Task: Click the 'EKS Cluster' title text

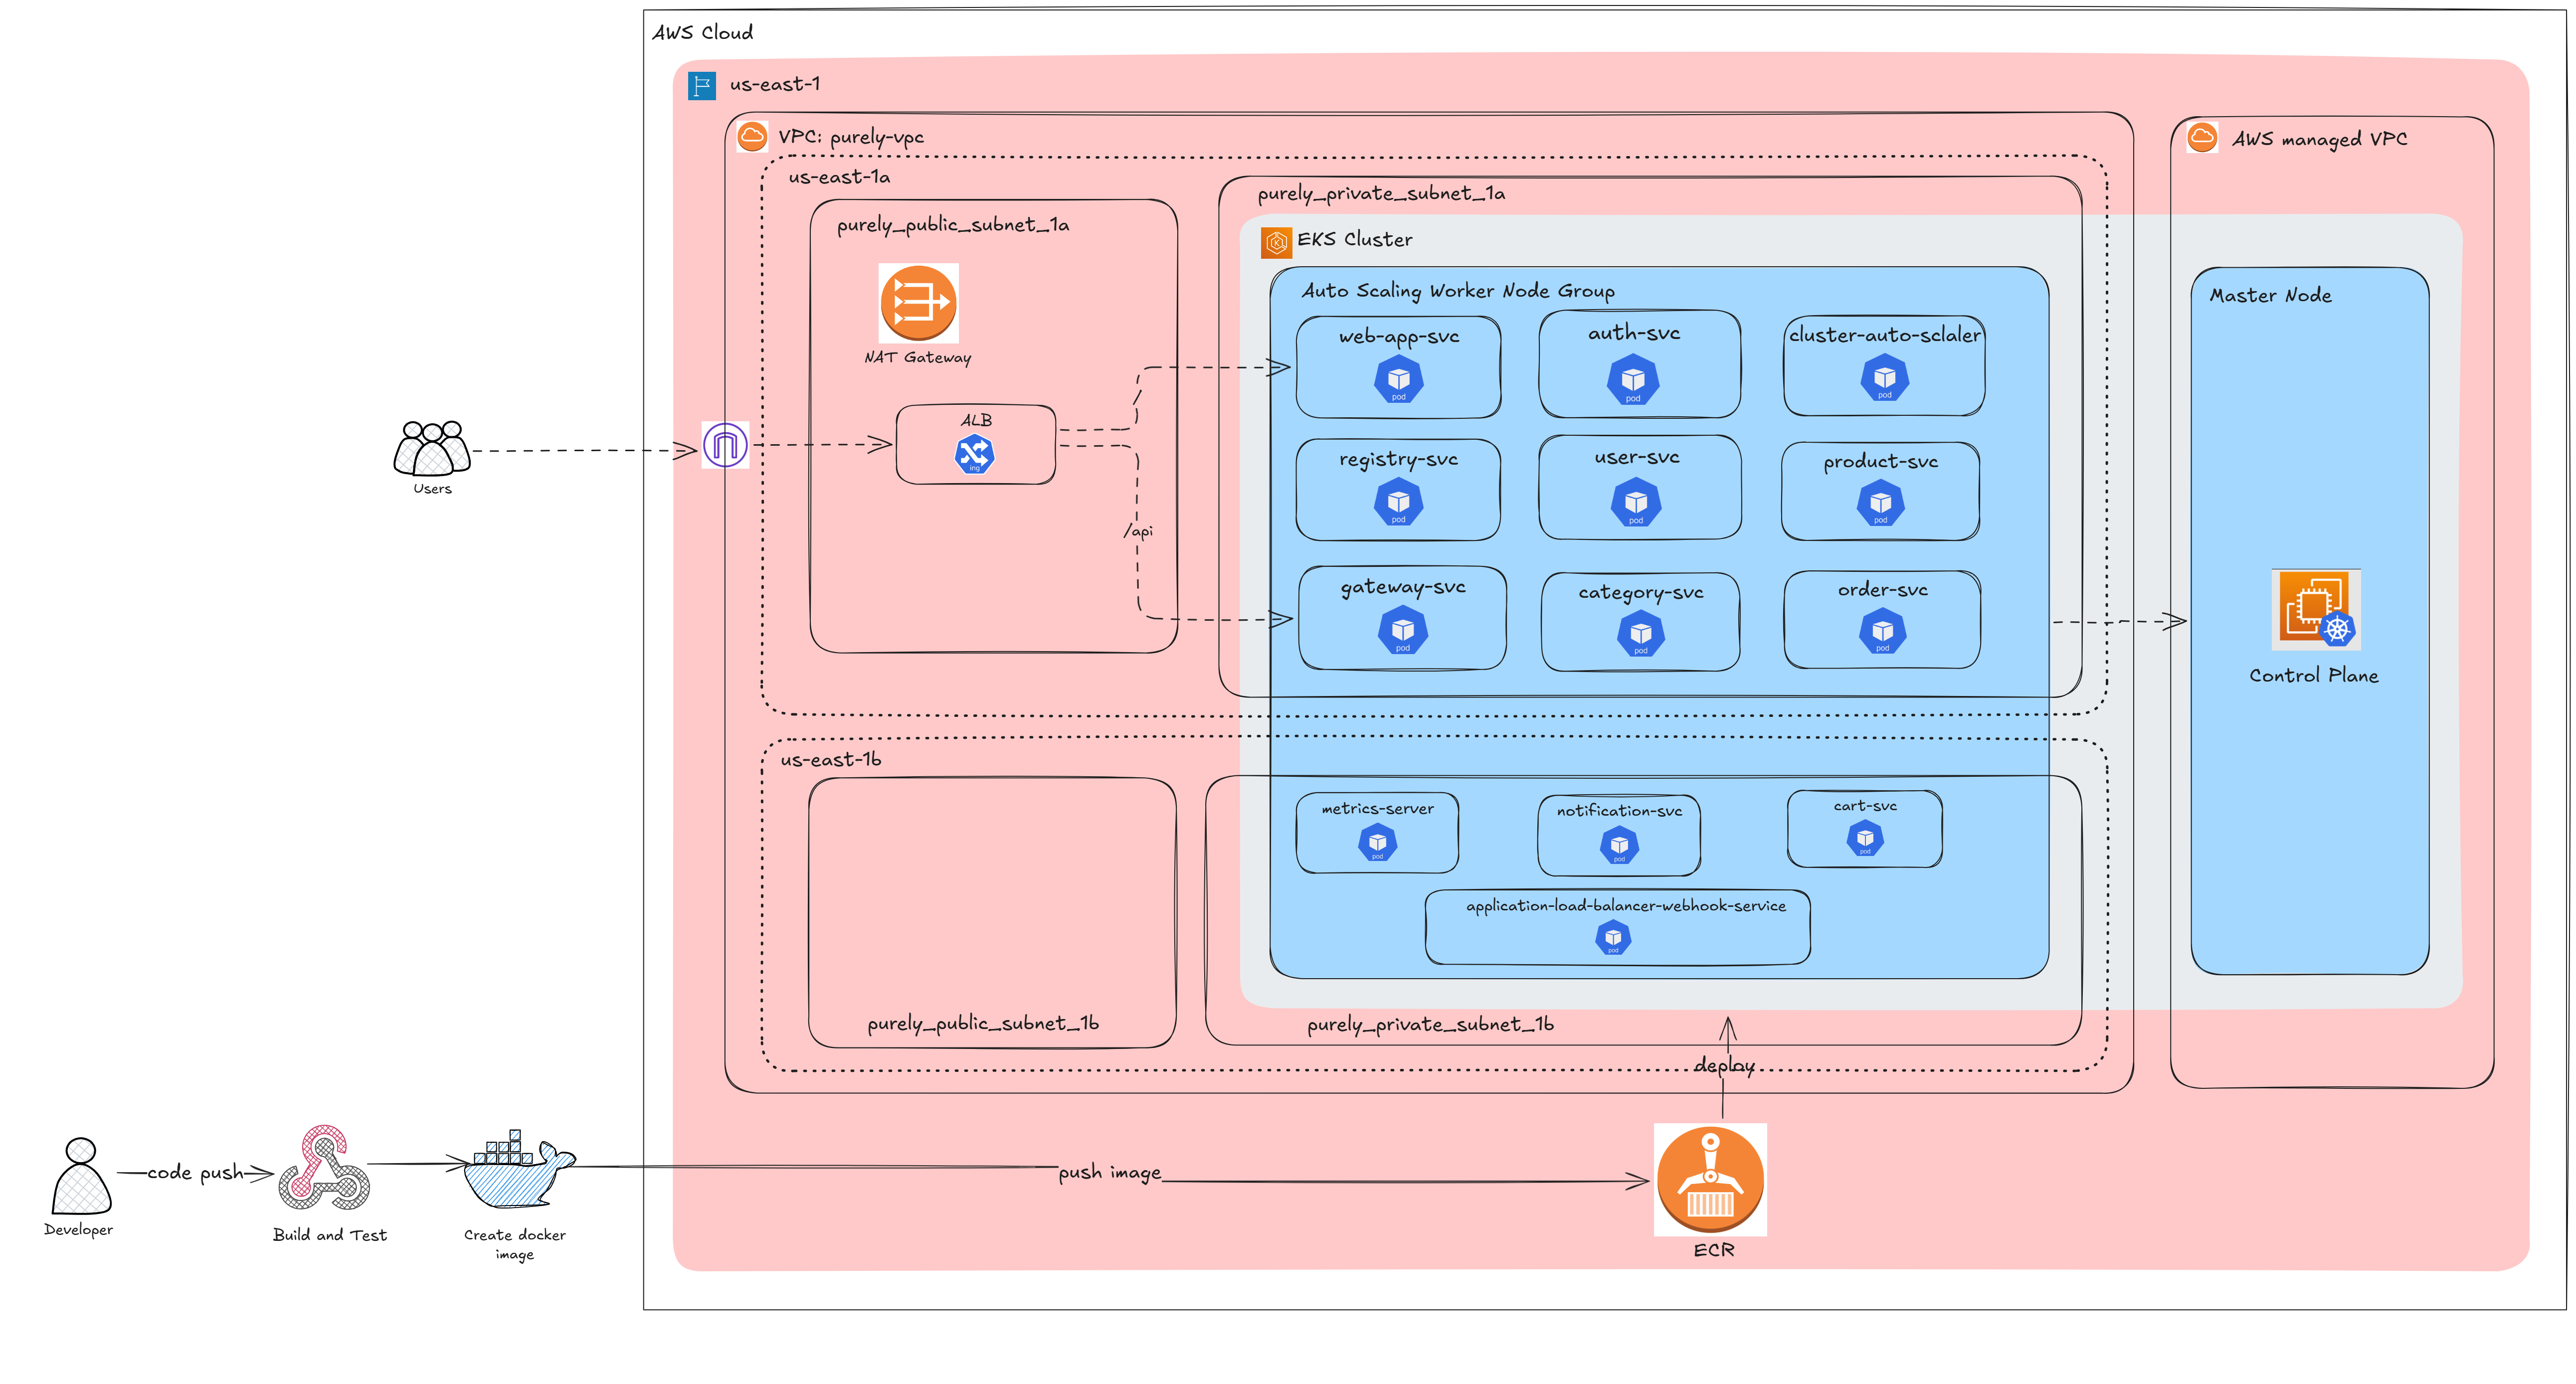Action: (1355, 240)
